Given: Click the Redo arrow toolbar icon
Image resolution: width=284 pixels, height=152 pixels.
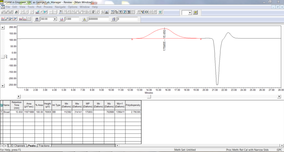Looking at the screenshot, I should tap(55, 12).
